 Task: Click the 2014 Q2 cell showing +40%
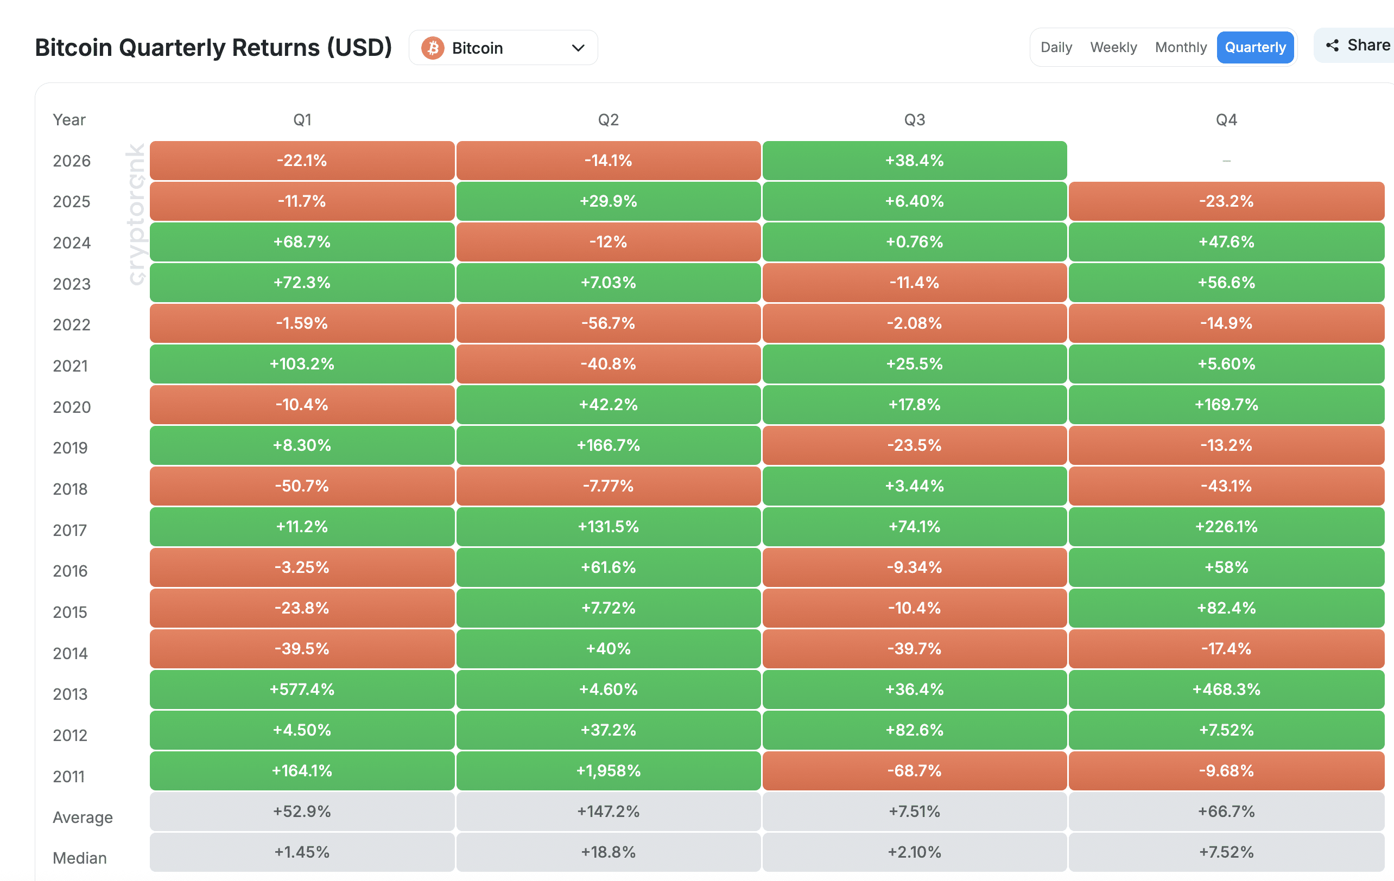609,648
